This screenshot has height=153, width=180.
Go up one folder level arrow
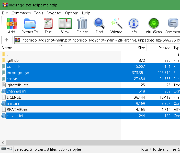tap(6, 40)
